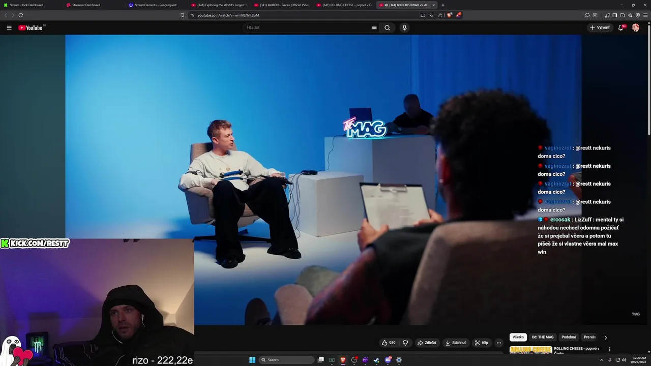Click the Vytvoriť create button

pos(600,28)
